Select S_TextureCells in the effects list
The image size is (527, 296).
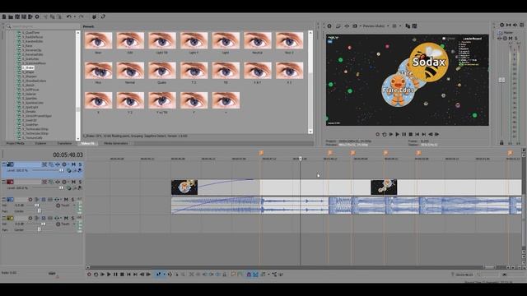[32, 137]
